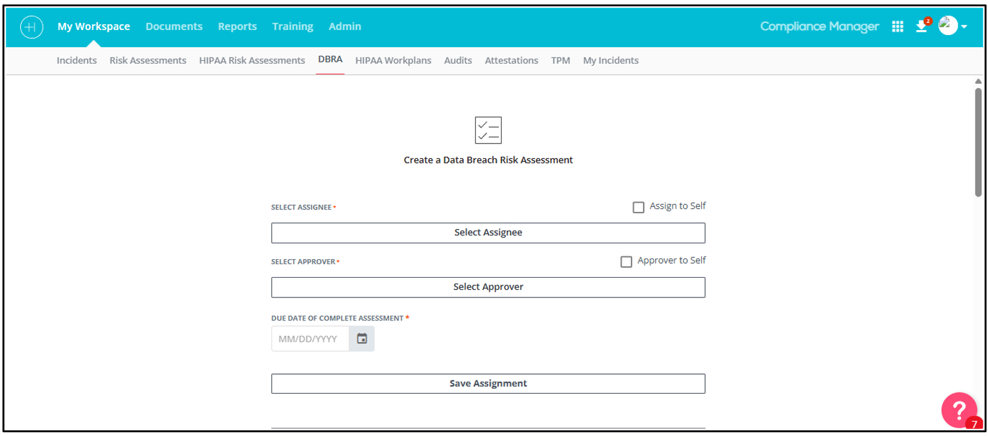Check the Approver to Self box
This screenshot has width=989, height=436.
point(626,262)
